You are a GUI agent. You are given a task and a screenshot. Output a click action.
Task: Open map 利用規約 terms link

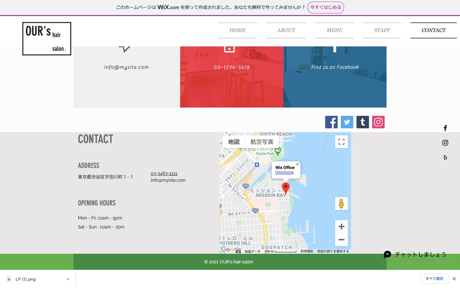pyautogui.click(x=307, y=251)
